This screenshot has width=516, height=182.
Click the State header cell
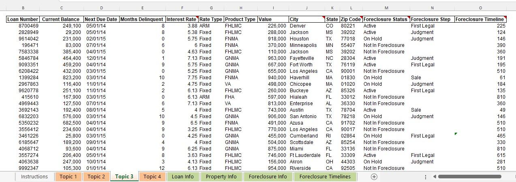click(x=332, y=19)
